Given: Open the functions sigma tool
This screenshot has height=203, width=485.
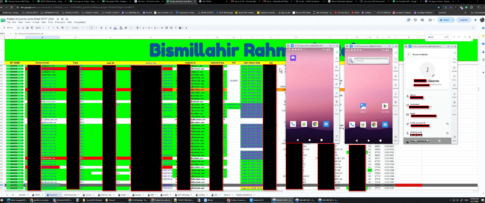Looking at the screenshot, I should tap(186, 28).
